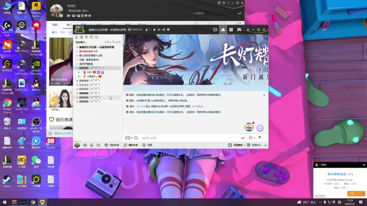Focus the search field in the TUTU window
Screen dimensions: 367x206
tap(214, 13)
